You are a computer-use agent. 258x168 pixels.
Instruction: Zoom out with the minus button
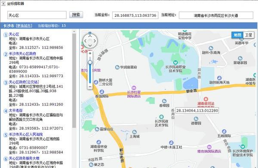tap(90, 87)
